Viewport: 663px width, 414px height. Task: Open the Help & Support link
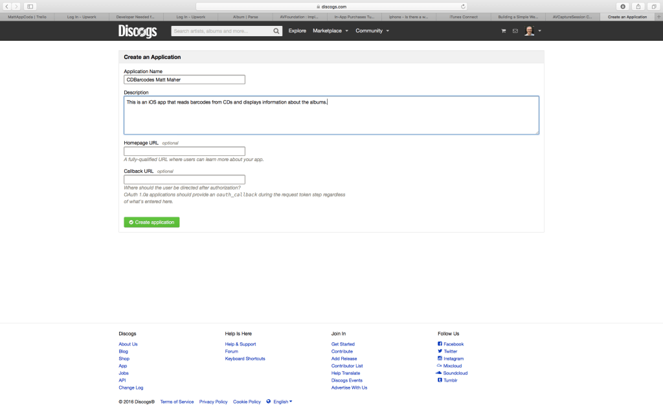[x=240, y=344]
